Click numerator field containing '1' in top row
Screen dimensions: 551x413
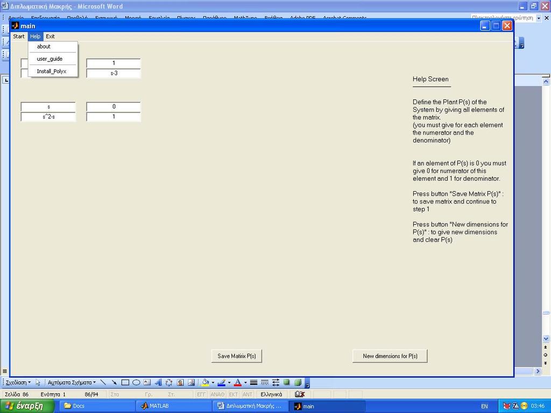(x=114, y=63)
